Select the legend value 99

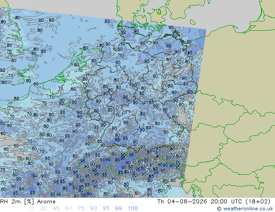pos(118,209)
